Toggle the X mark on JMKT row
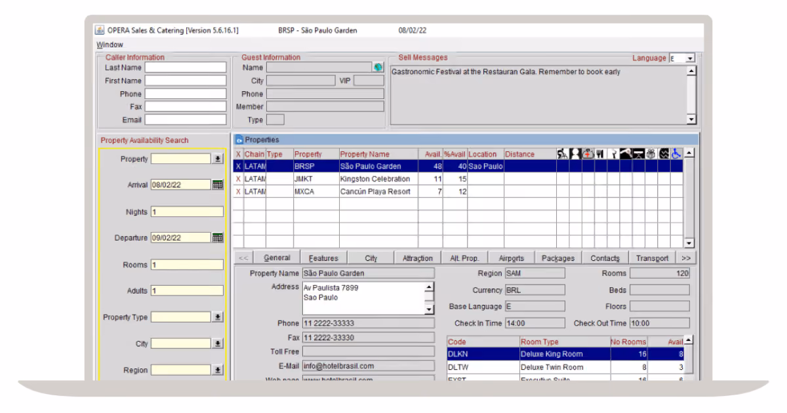 [x=238, y=179]
